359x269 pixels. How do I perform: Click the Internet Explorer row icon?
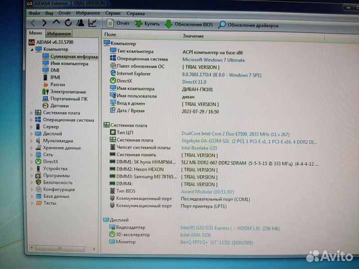(x=113, y=73)
